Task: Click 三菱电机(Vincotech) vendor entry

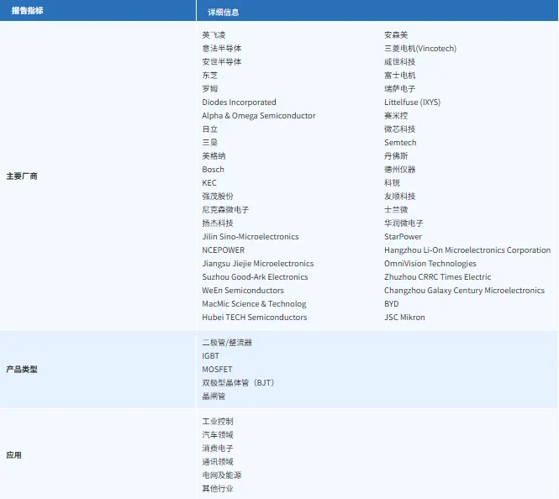Action: (420, 49)
